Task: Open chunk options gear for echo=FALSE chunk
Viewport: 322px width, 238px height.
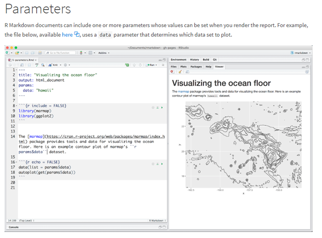Action: pyautogui.click(x=153, y=164)
